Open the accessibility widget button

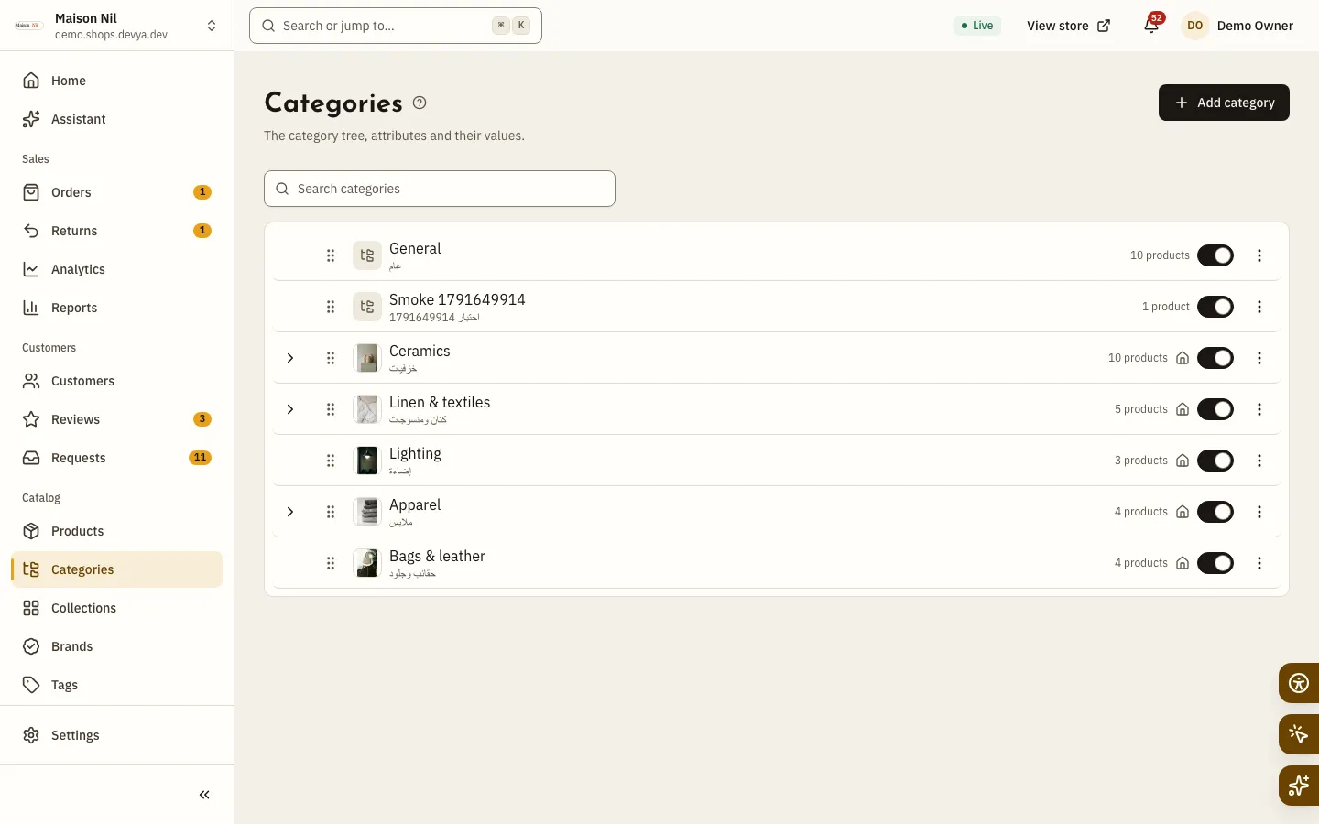coord(1299,683)
